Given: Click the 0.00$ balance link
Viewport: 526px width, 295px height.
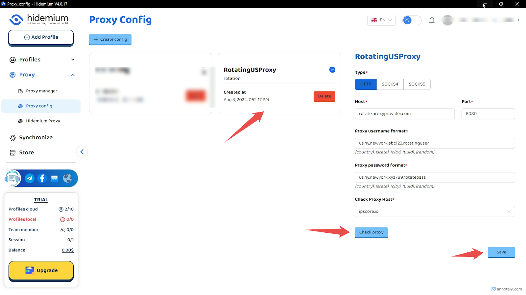Looking at the screenshot, I should click(x=68, y=250).
